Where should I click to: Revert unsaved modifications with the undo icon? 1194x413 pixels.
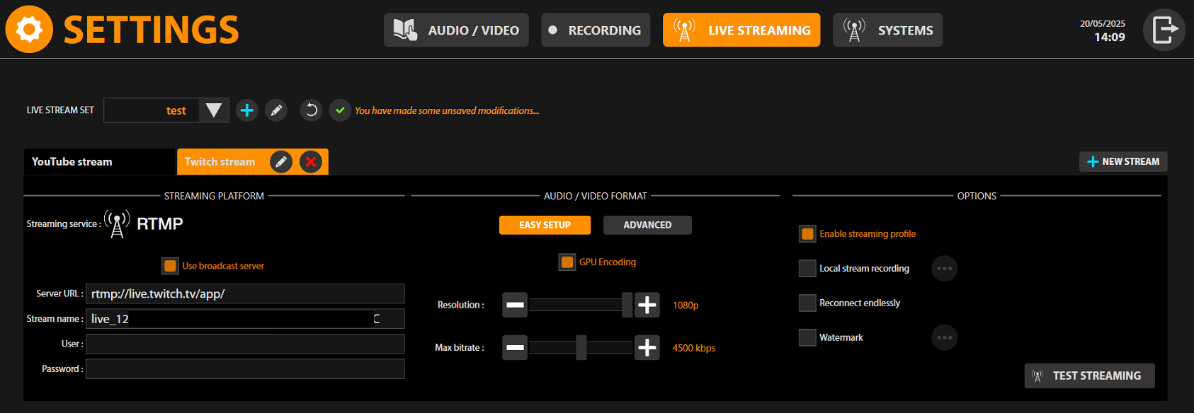pyautogui.click(x=311, y=110)
